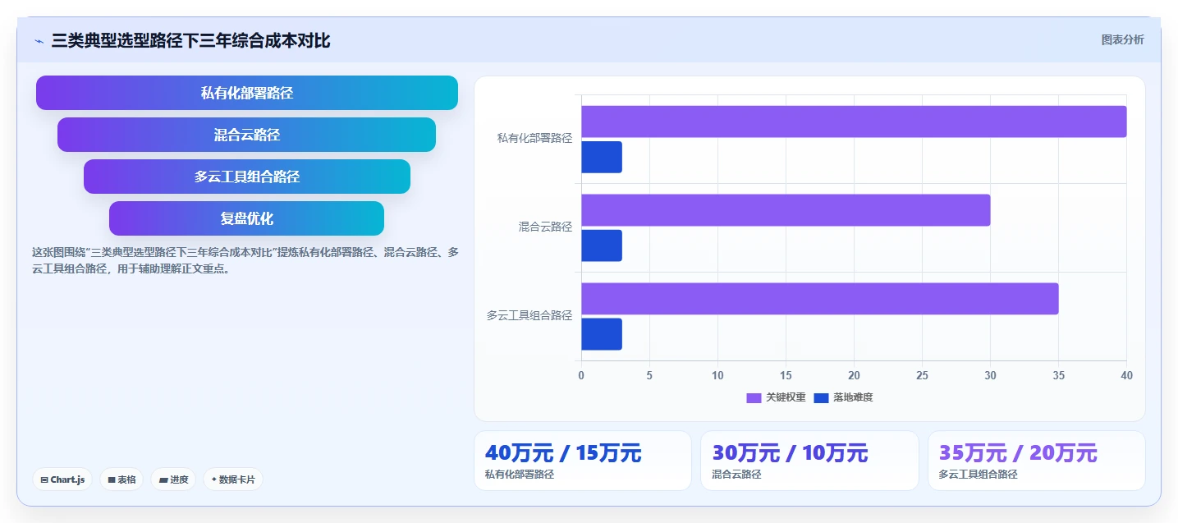Click the x-axis tick 40

pos(1126,375)
